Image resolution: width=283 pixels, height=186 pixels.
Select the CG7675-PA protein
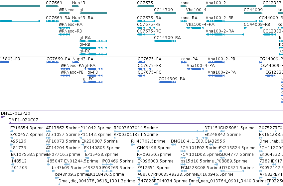point(141,62)
